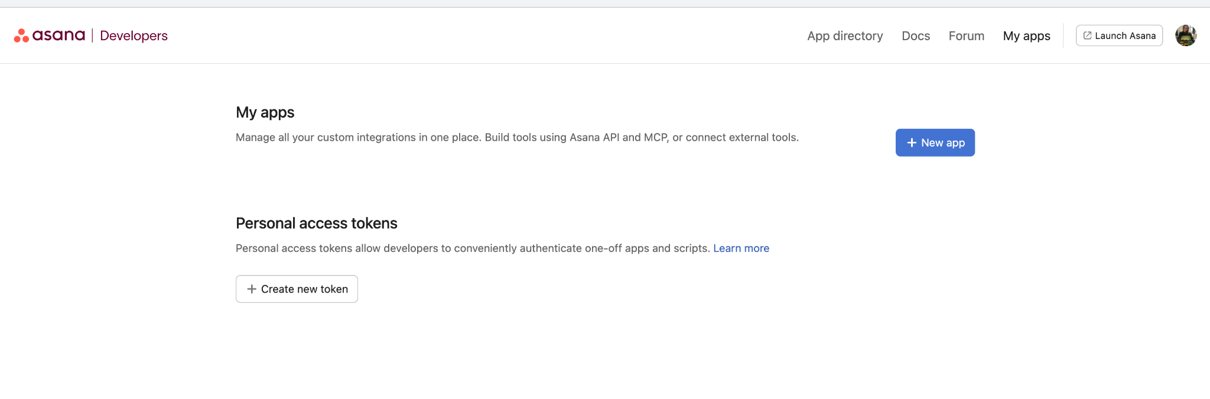Open the App directory page

(845, 36)
